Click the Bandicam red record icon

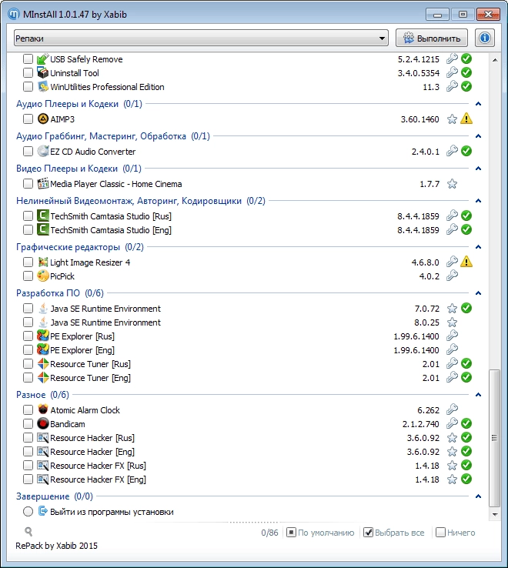(x=43, y=423)
